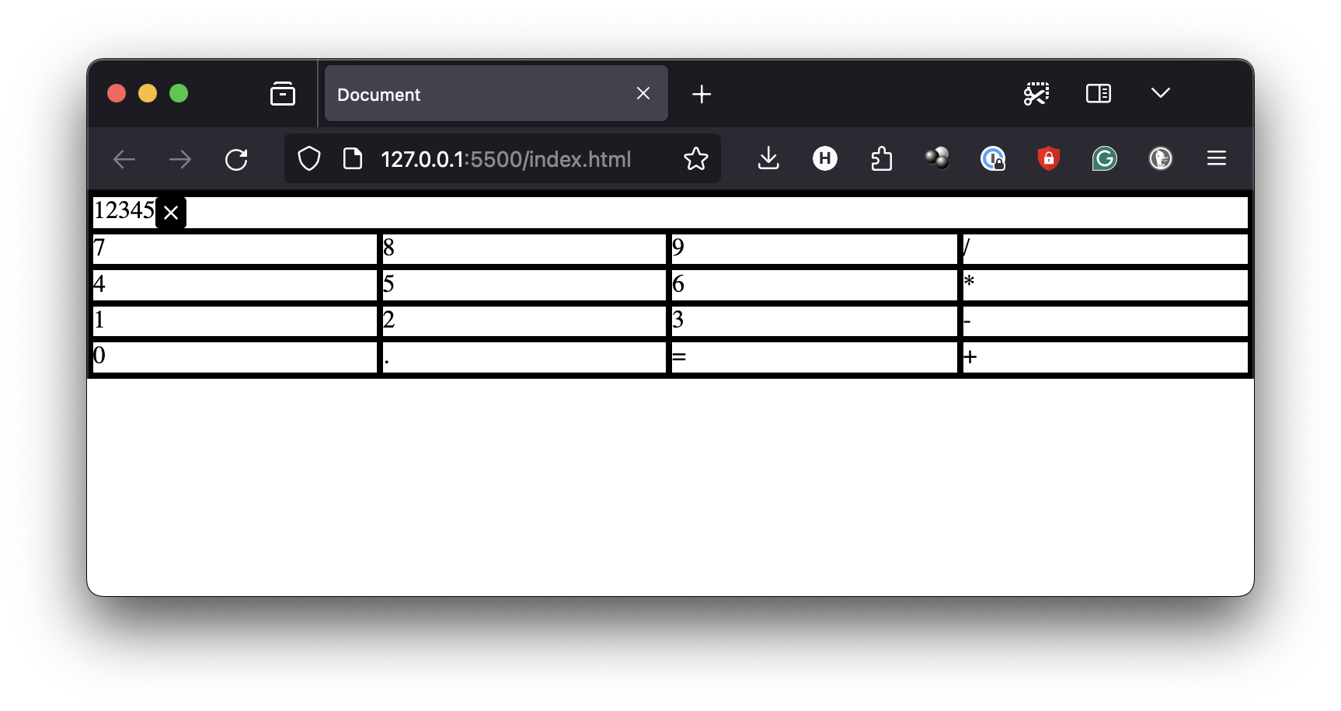Open the Grammarly extension icon

[1104, 158]
